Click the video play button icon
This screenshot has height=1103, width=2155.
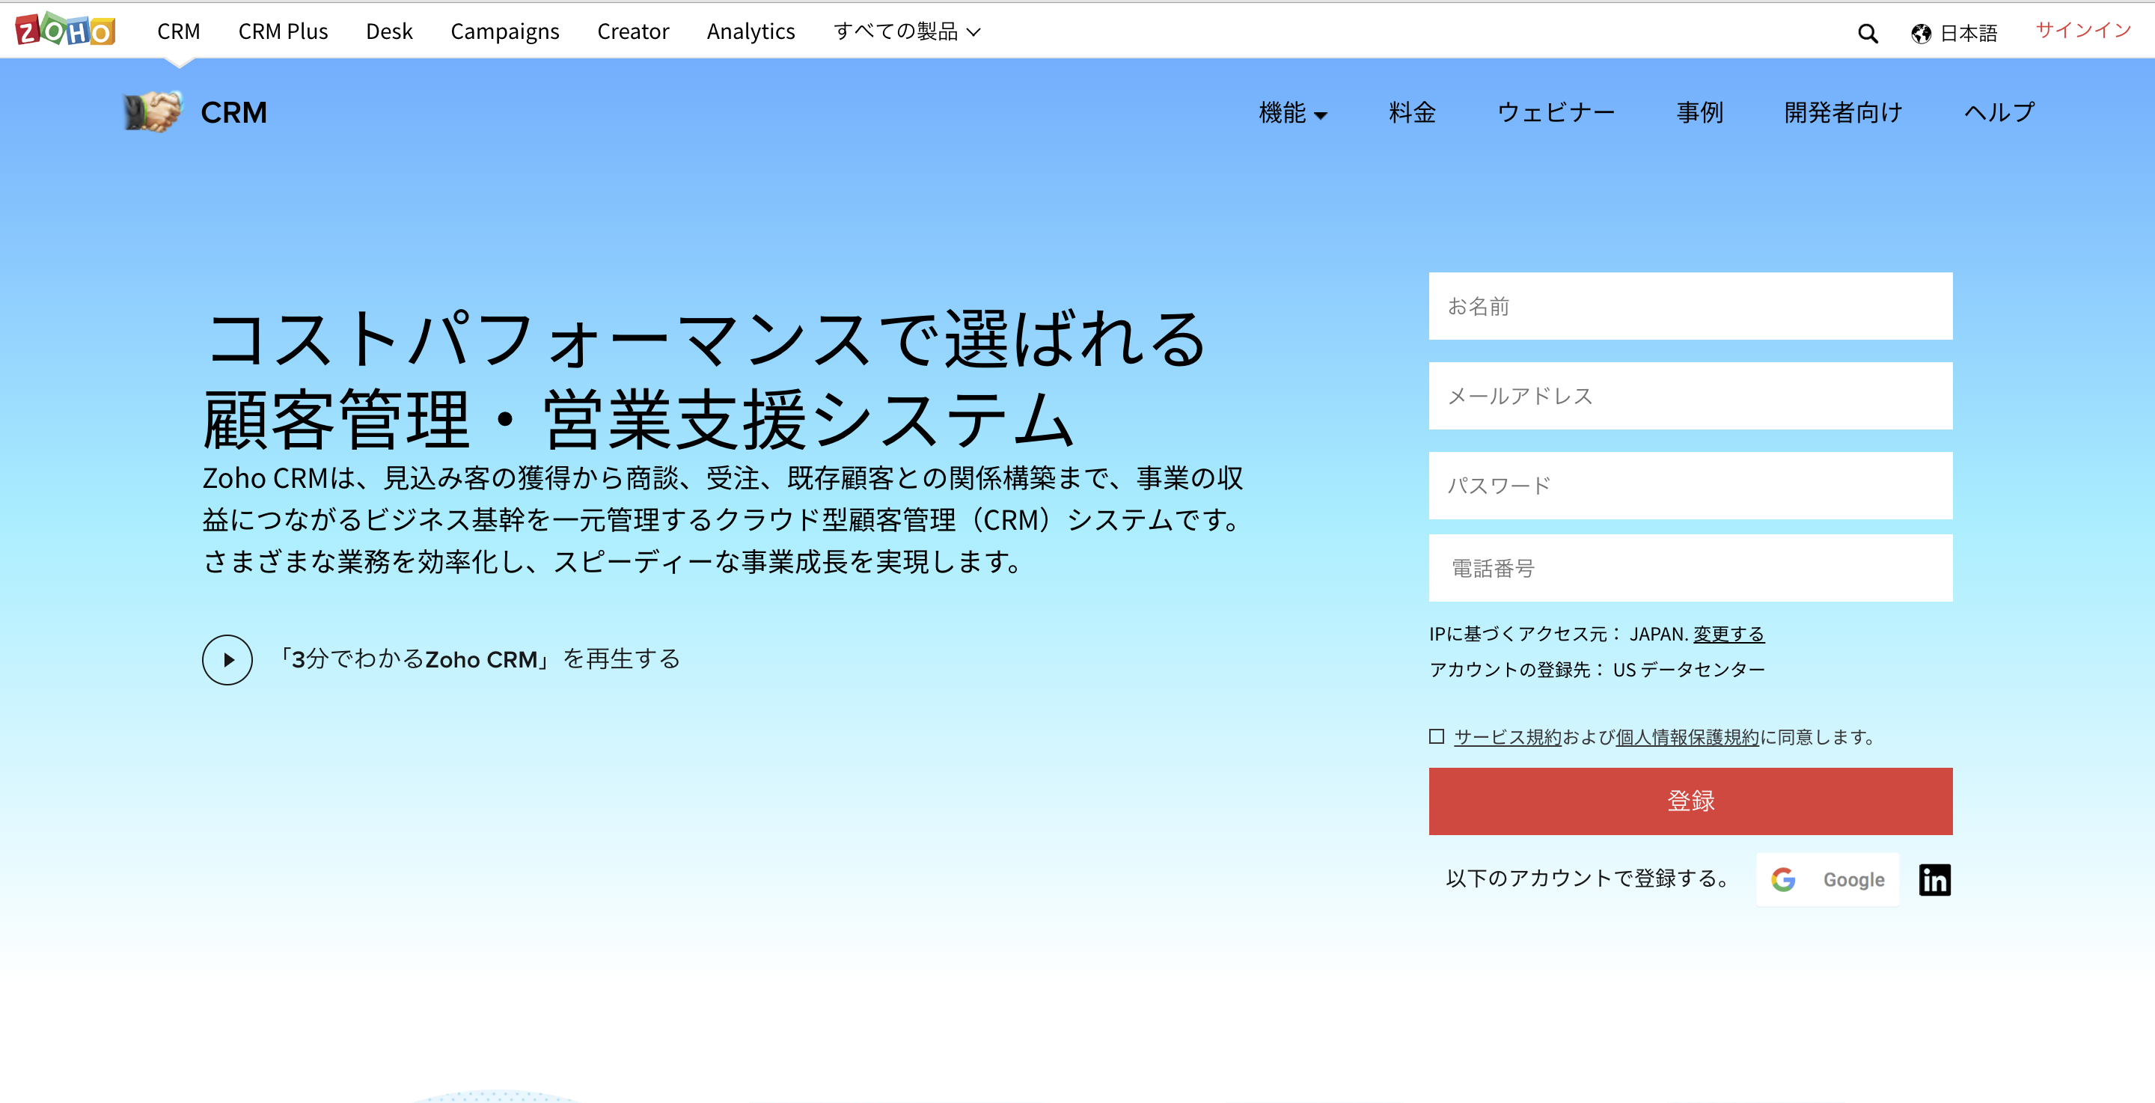click(x=228, y=657)
